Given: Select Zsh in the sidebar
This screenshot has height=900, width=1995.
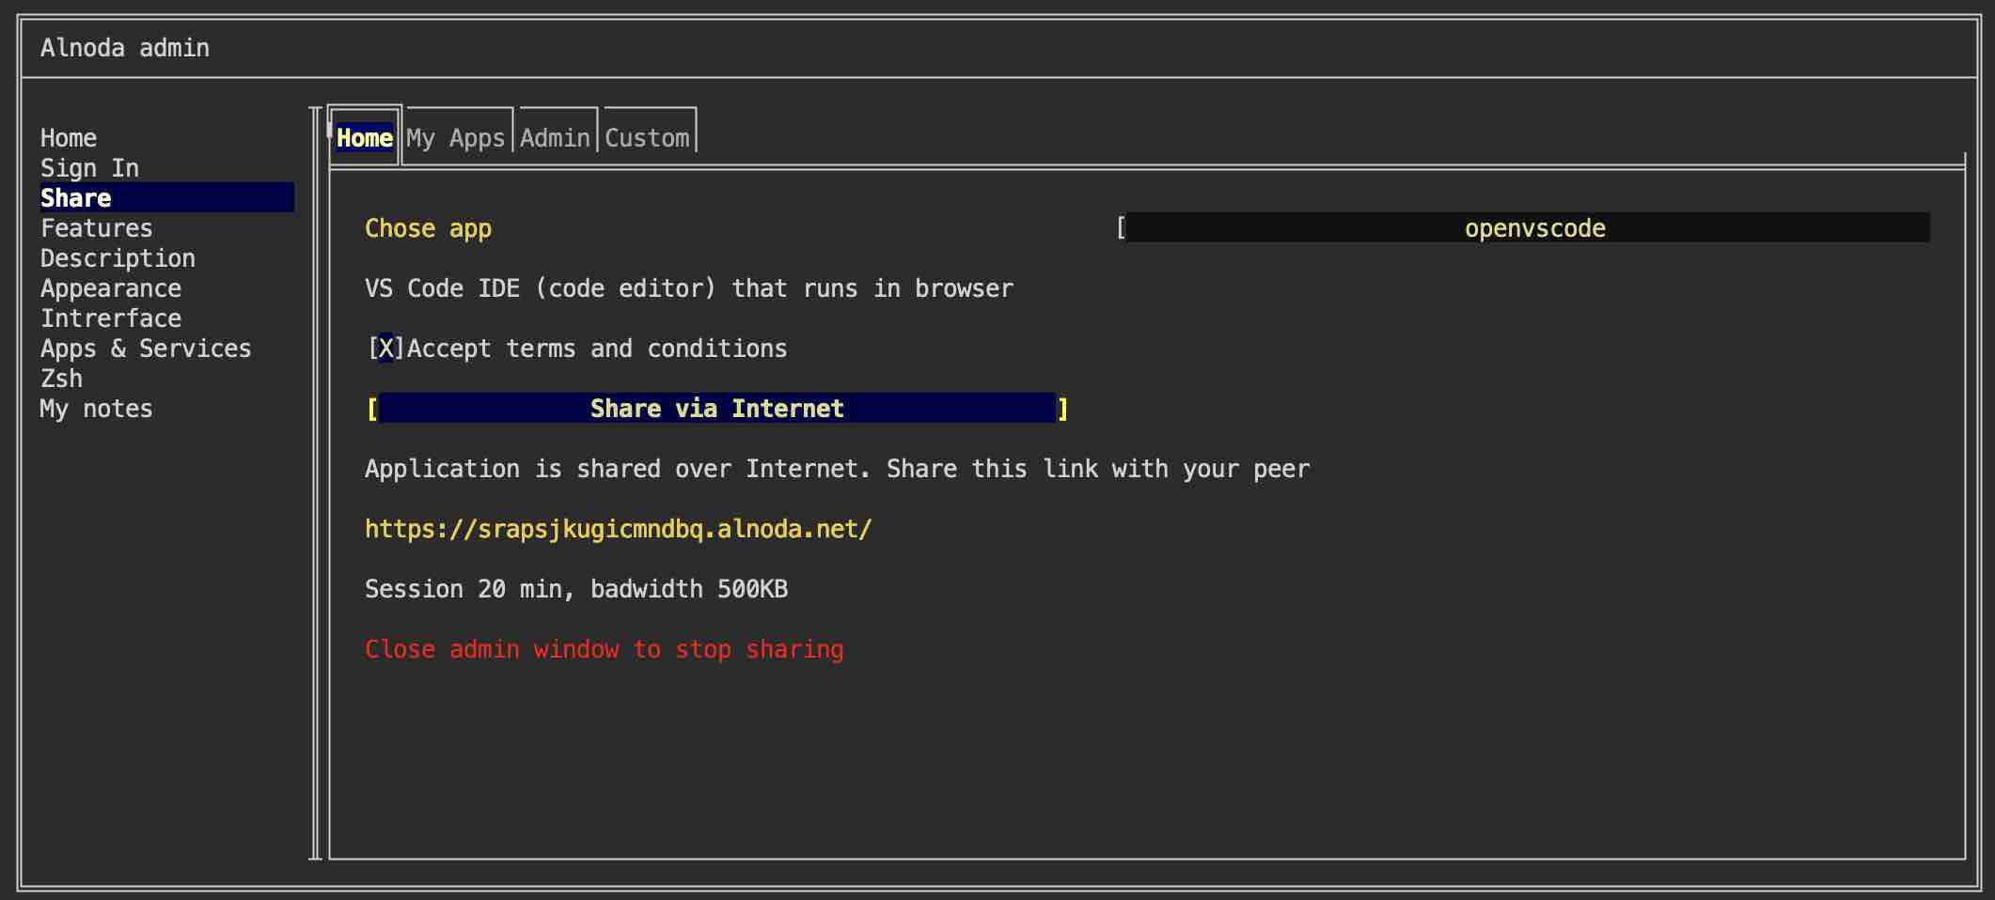Looking at the screenshot, I should [61, 379].
